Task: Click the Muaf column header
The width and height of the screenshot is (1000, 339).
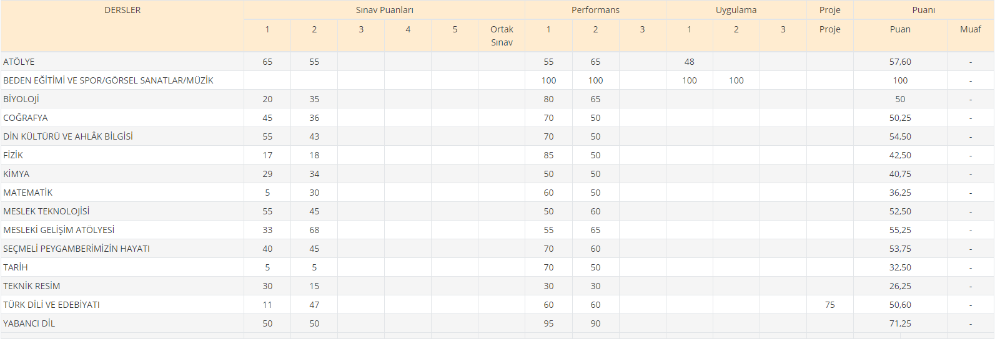Action: coord(970,29)
